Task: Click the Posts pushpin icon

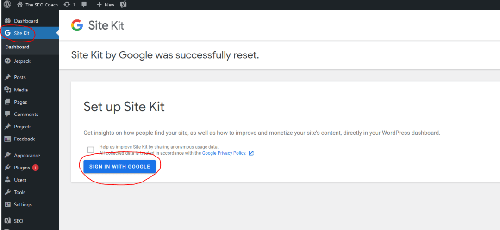Action: coord(8,77)
